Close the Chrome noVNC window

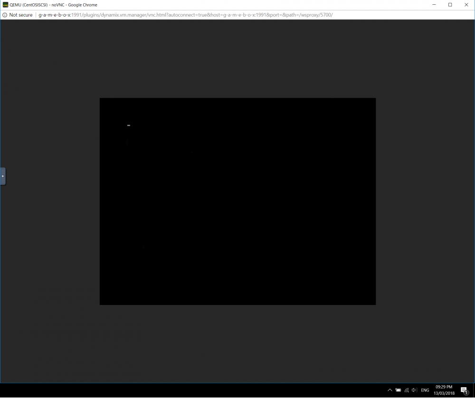(466, 5)
